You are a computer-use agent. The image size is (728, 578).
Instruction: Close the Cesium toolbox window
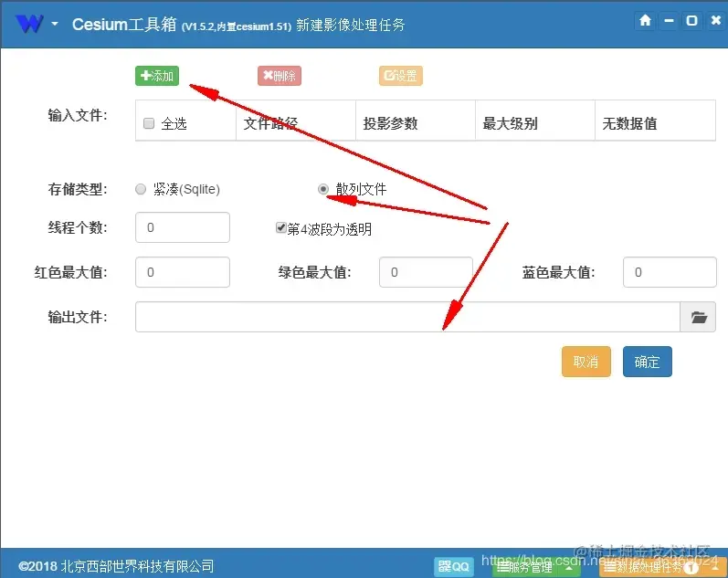[x=716, y=20]
